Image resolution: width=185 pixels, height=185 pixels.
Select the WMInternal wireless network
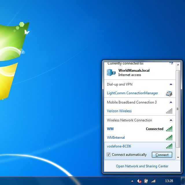(116, 138)
